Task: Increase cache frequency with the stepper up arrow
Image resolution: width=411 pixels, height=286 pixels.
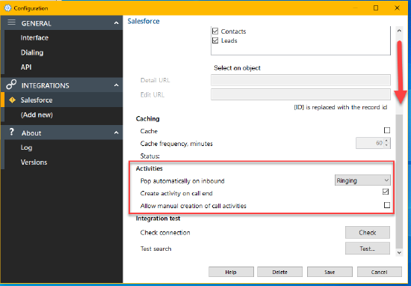Action: 386,141
